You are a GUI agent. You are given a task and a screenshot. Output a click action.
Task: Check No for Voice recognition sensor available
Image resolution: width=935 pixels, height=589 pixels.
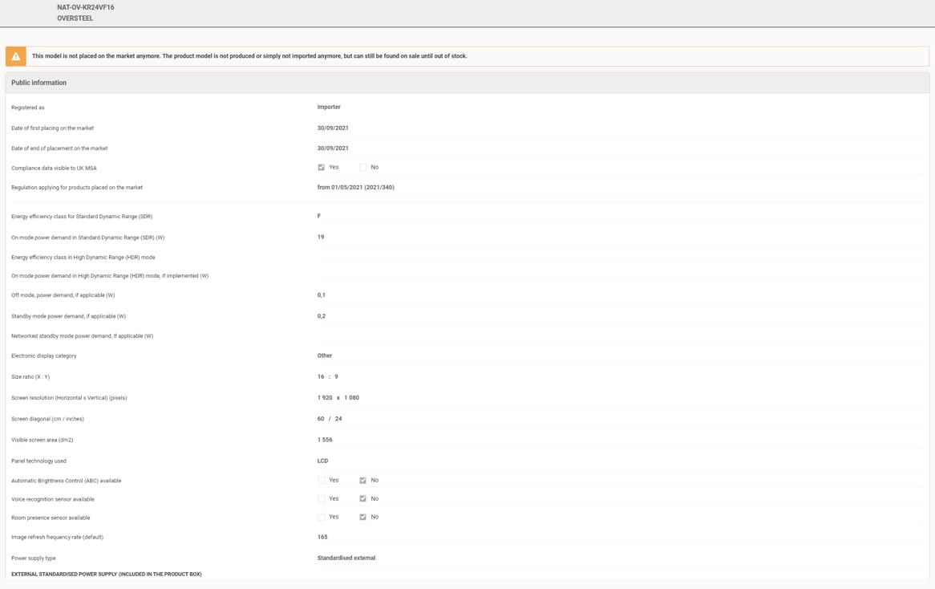pyautogui.click(x=362, y=499)
